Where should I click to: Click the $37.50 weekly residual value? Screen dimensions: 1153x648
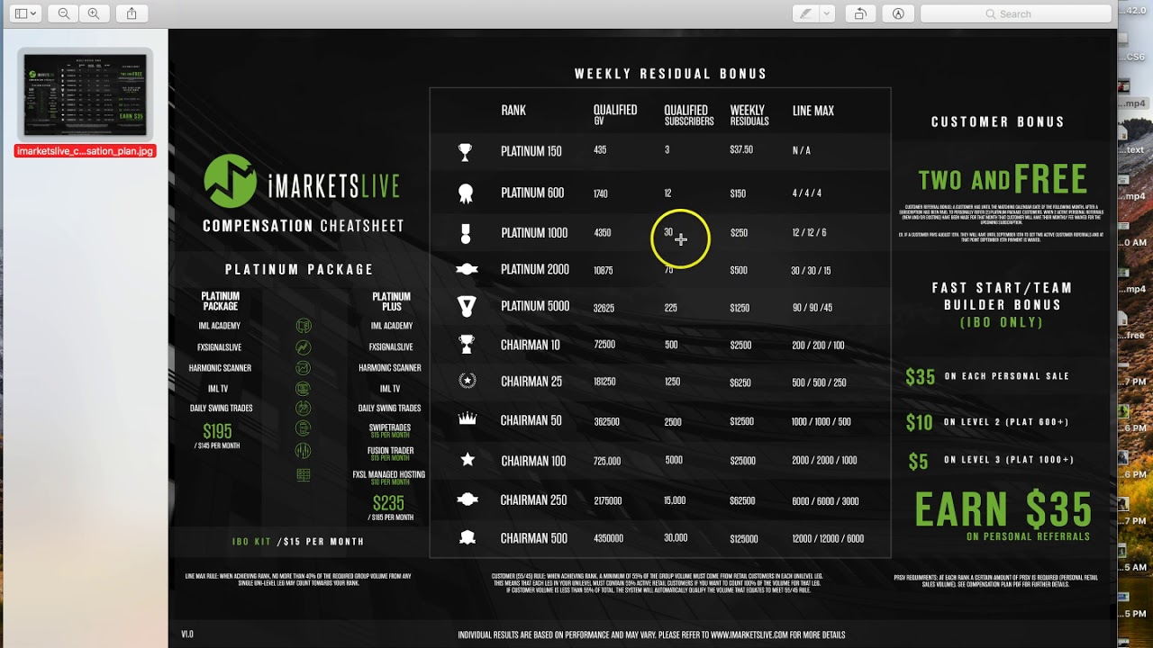tap(741, 150)
